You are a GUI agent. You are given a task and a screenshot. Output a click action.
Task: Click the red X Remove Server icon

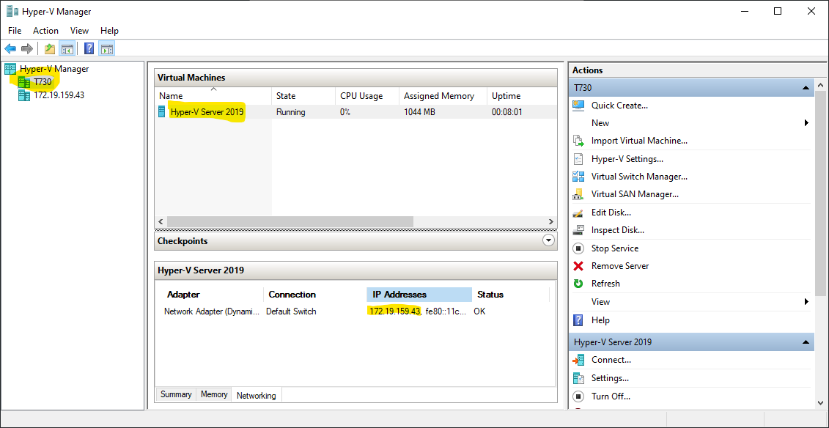578,266
